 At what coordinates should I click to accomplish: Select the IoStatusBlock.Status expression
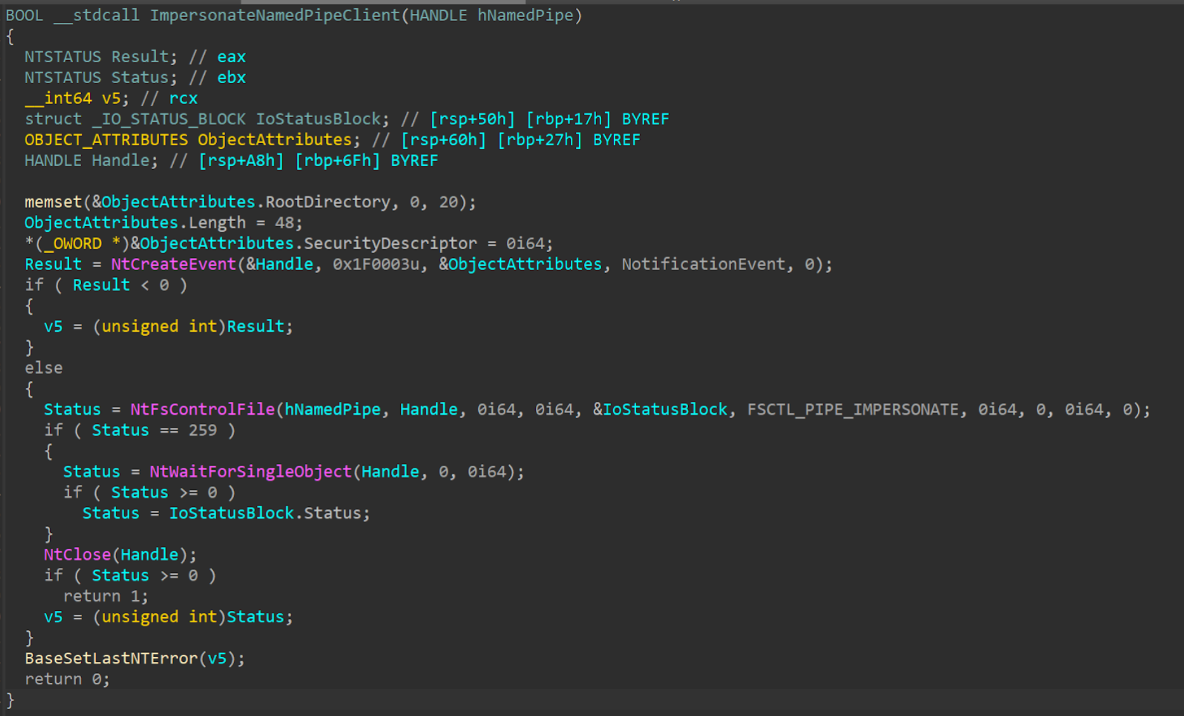point(264,513)
